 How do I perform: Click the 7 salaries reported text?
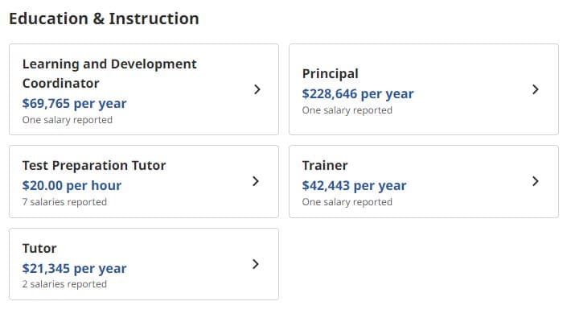[x=64, y=201]
